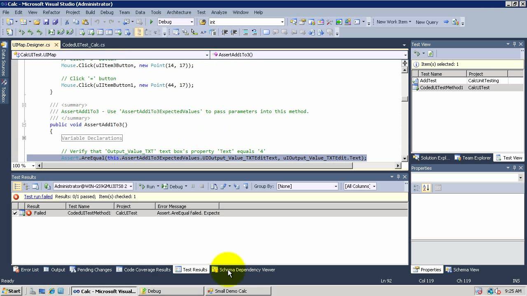The height and width of the screenshot is (296, 527).
Task: Click Internet Explorer quick launch icon
Action: 52,291
